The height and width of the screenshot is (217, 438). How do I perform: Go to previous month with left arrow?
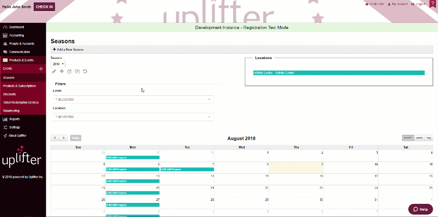[x=55, y=138]
